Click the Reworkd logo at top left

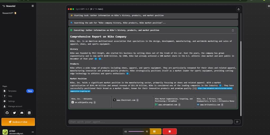tap(9, 6)
